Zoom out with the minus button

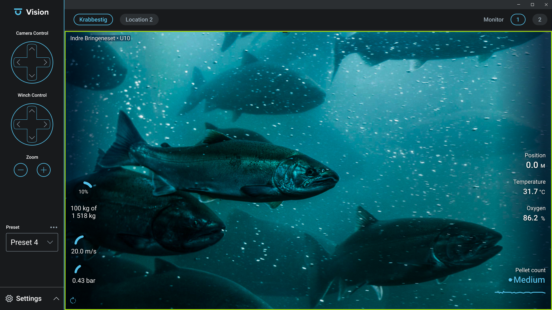21,170
